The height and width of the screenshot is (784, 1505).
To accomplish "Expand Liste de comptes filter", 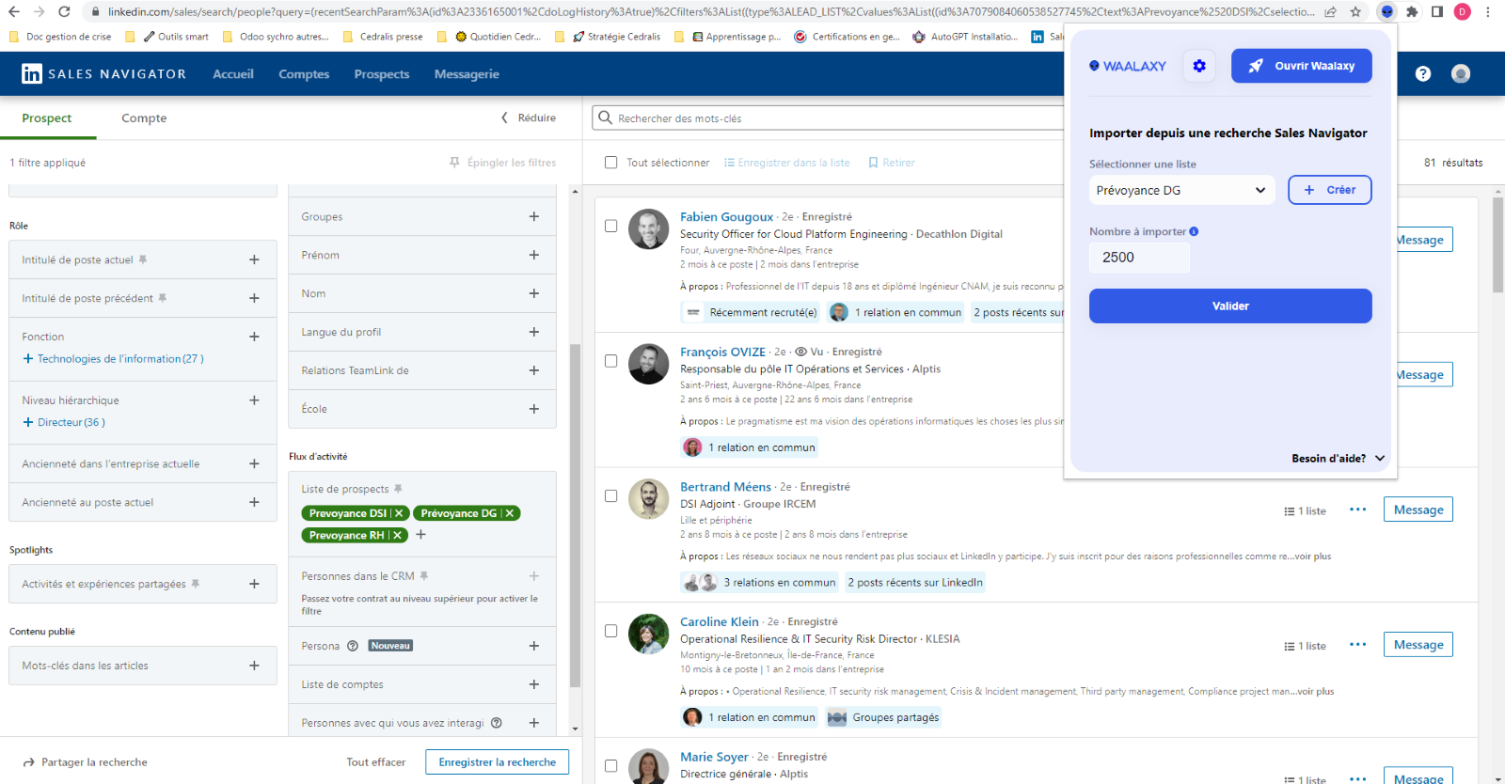I will pyautogui.click(x=534, y=684).
